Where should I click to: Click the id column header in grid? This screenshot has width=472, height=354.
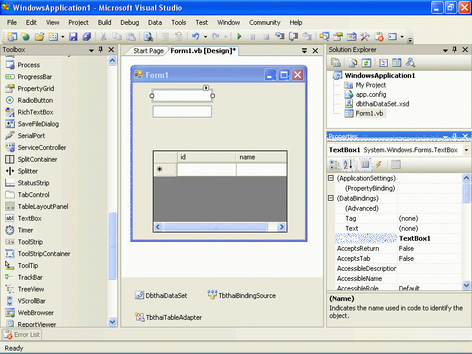click(x=206, y=157)
